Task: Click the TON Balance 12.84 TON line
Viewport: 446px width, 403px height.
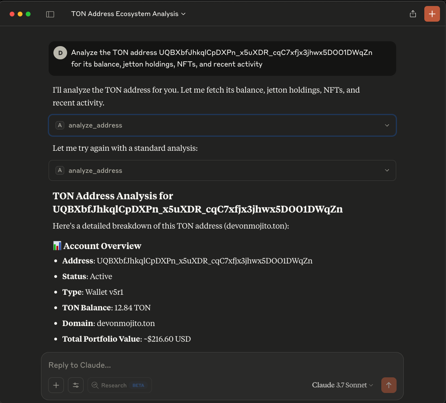Action: 106,308
